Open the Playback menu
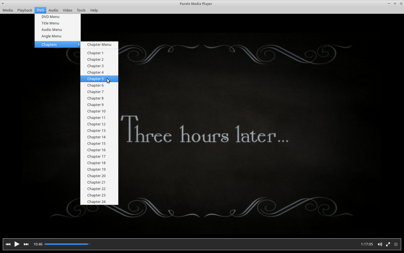 (x=25, y=10)
